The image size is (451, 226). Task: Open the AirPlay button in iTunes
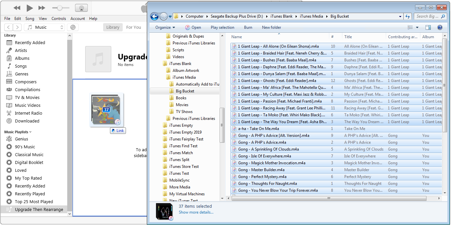(81, 8)
